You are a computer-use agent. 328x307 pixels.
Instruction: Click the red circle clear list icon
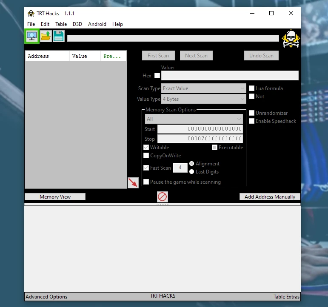pos(163,196)
